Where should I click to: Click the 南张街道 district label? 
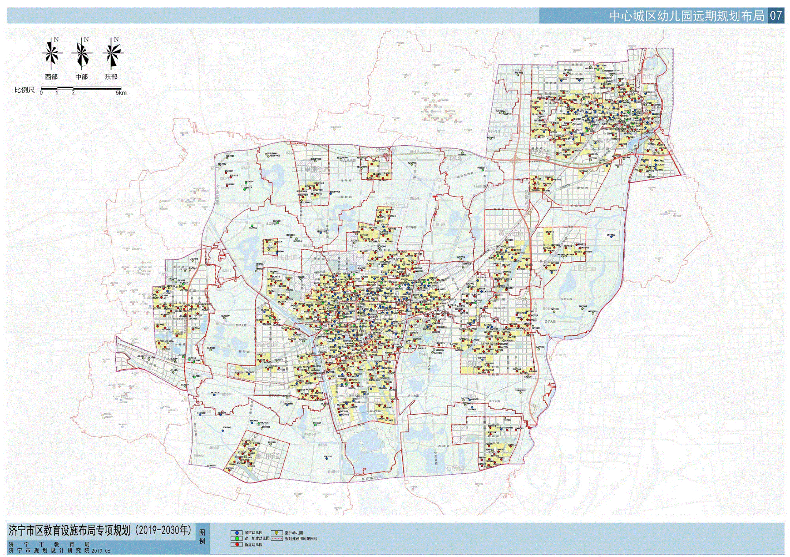pos(285,257)
